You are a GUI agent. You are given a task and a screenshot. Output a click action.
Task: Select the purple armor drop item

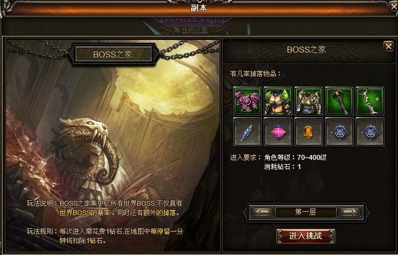pos(247,101)
